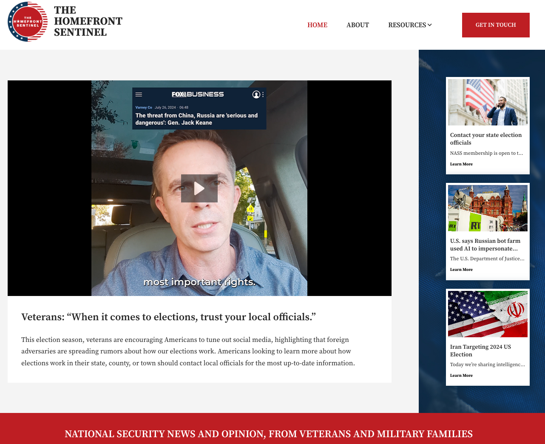
Task: Click The Homefront Sentinel site title text
Action: pos(88,21)
